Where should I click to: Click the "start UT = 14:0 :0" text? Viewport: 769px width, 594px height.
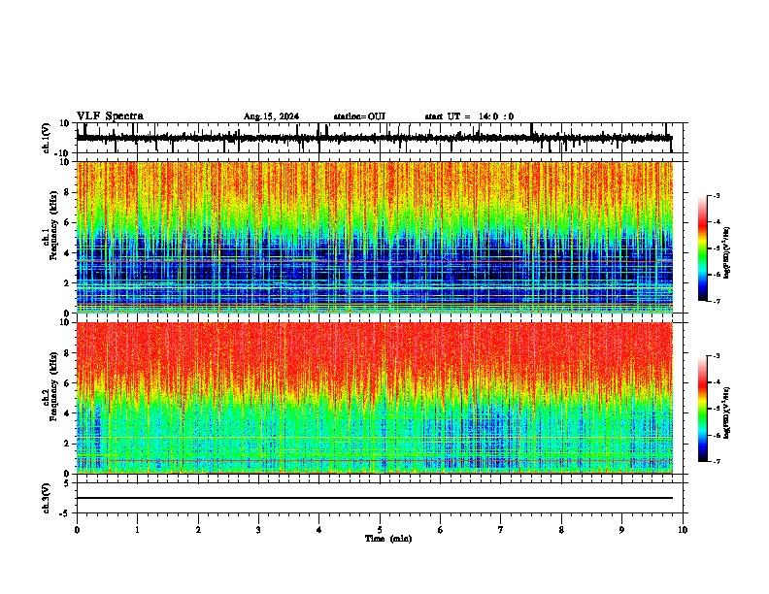click(469, 116)
